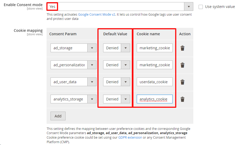Open Default Value dropdown for ad_personalization

pyautogui.click(x=117, y=65)
